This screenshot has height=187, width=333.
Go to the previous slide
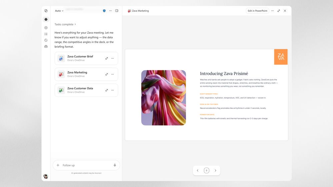(x=198, y=170)
